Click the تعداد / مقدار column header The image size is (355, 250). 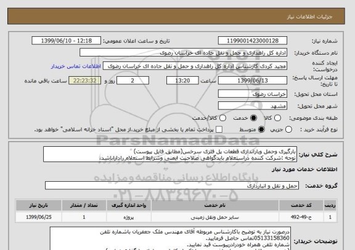point(84,205)
